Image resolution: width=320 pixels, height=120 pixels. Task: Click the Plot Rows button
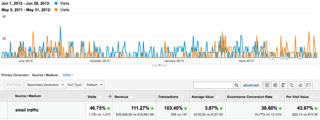coord(14,85)
